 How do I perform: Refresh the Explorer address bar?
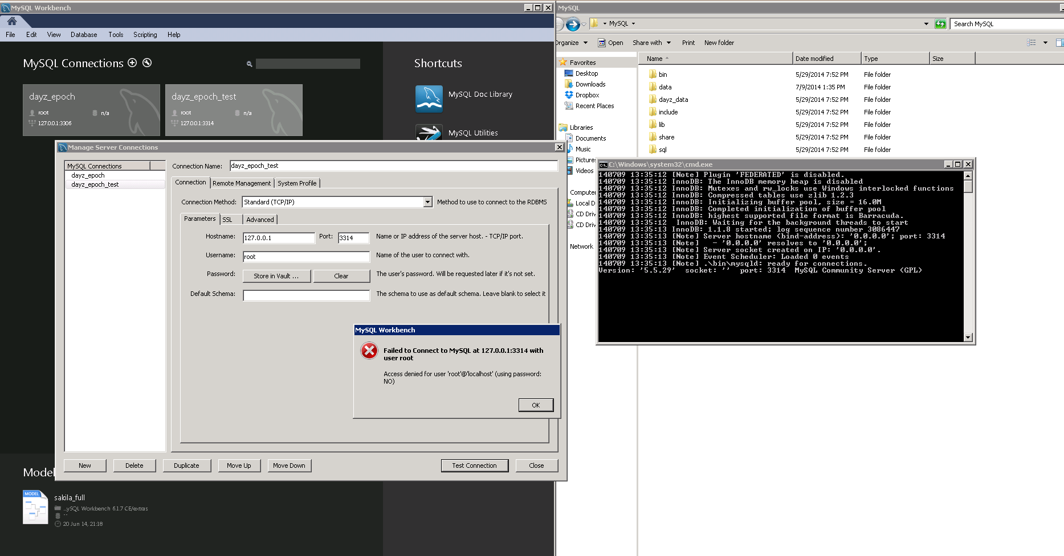[940, 24]
